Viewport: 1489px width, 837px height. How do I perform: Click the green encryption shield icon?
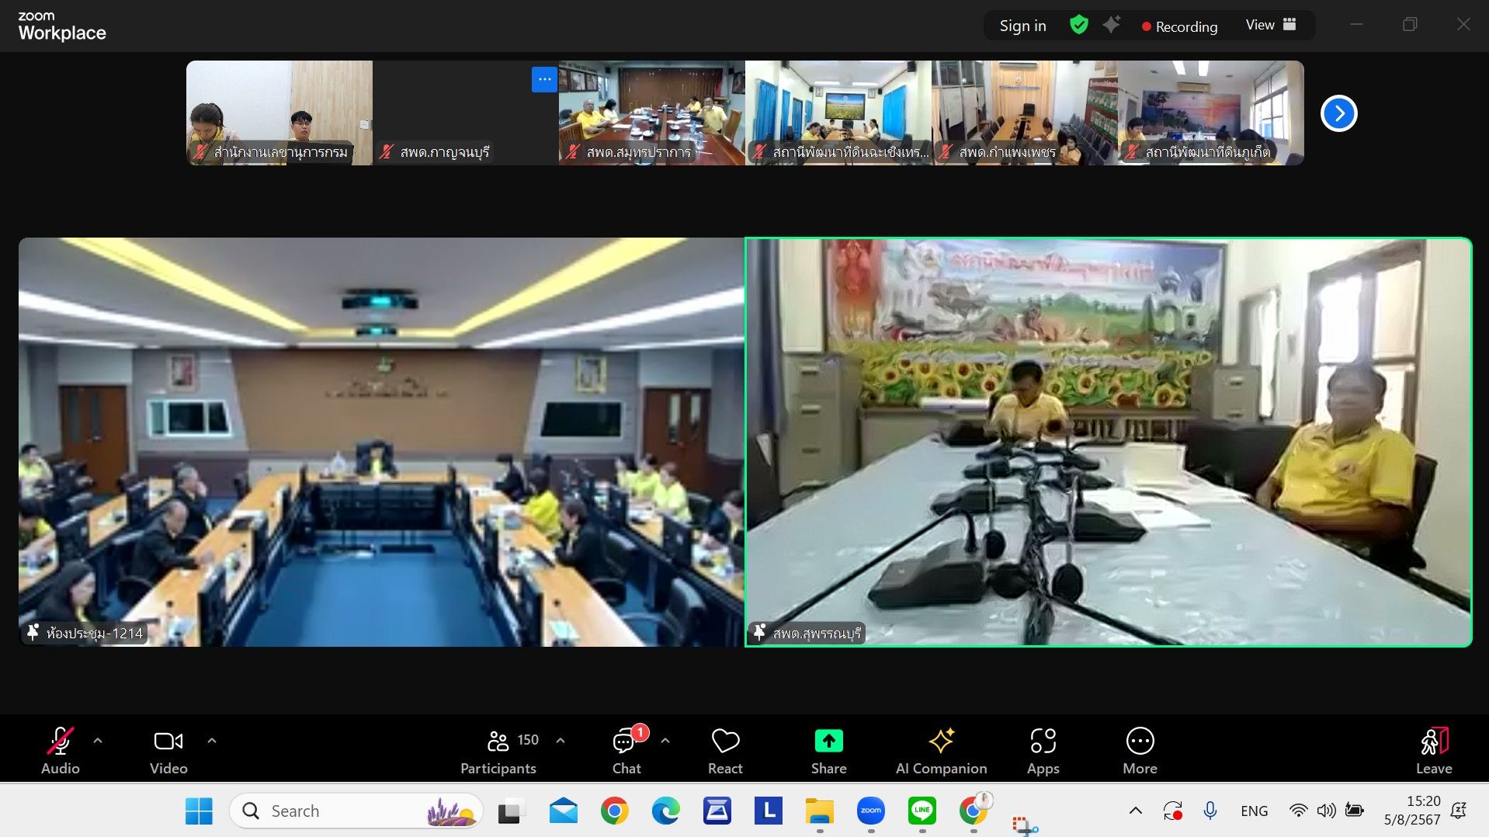tap(1078, 25)
